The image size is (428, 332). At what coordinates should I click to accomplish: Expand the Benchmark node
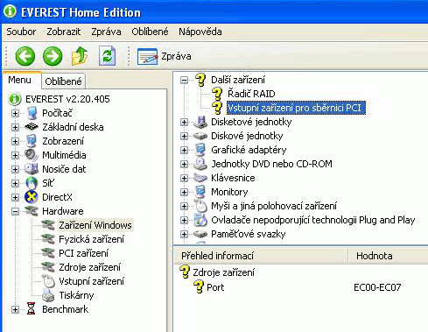click(x=15, y=309)
